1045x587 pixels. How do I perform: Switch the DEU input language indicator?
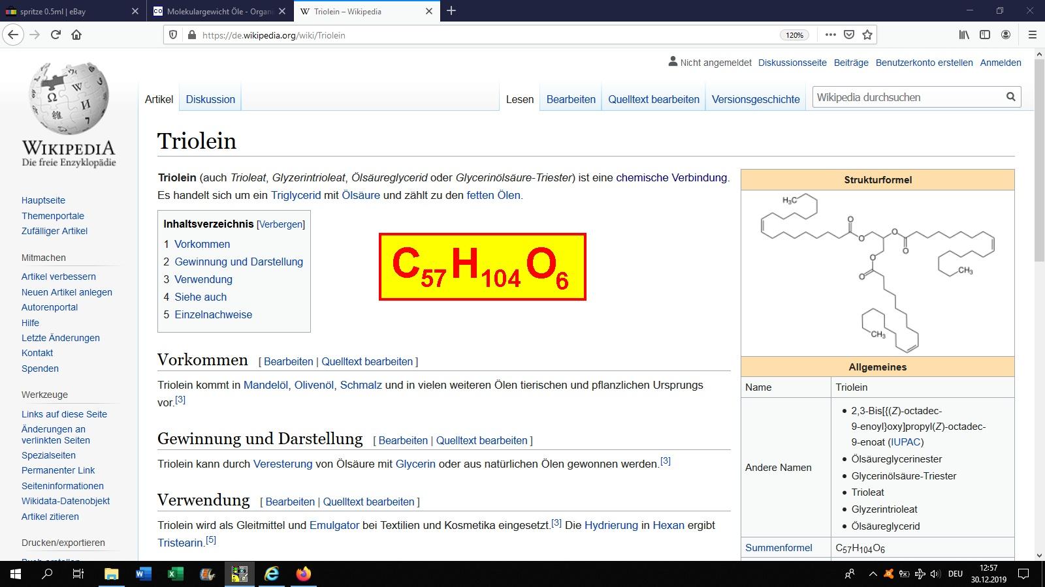pos(956,574)
